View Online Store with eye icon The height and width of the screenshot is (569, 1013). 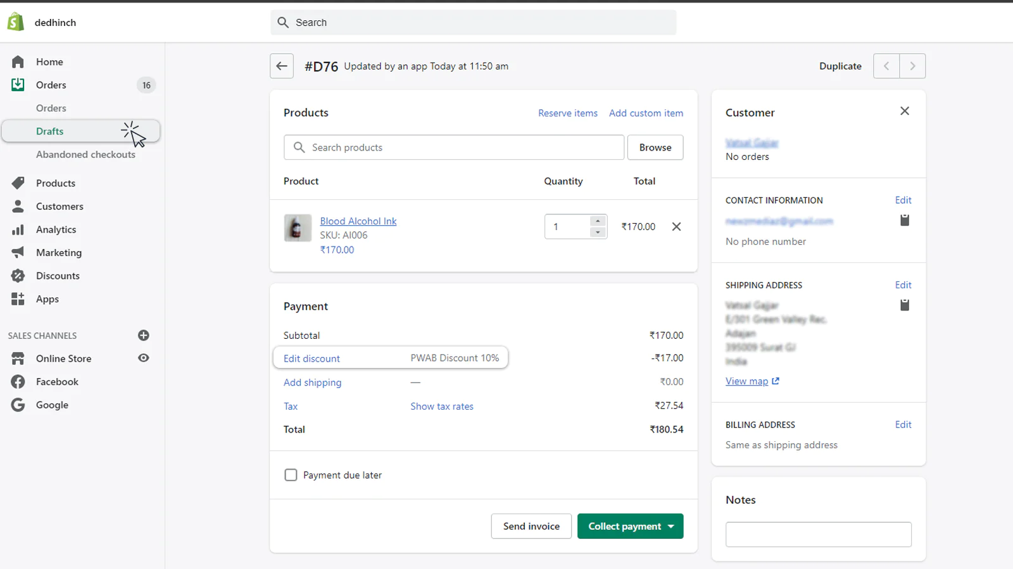coord(144,358)
